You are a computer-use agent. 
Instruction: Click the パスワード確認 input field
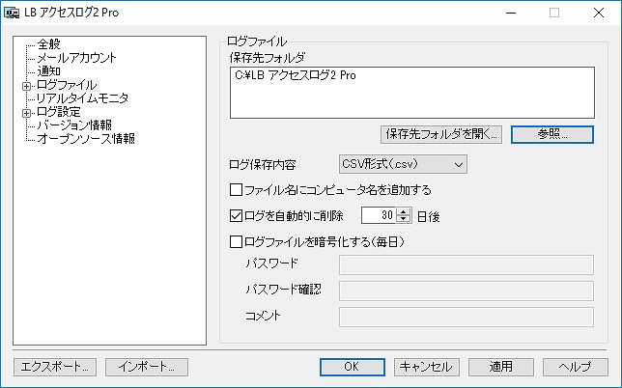pos(466,291)
